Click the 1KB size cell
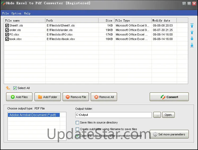This screenshot has height=150, width=198. [110, 25]
